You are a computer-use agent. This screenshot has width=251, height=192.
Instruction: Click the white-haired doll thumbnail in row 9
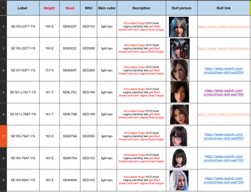(179, 181)
